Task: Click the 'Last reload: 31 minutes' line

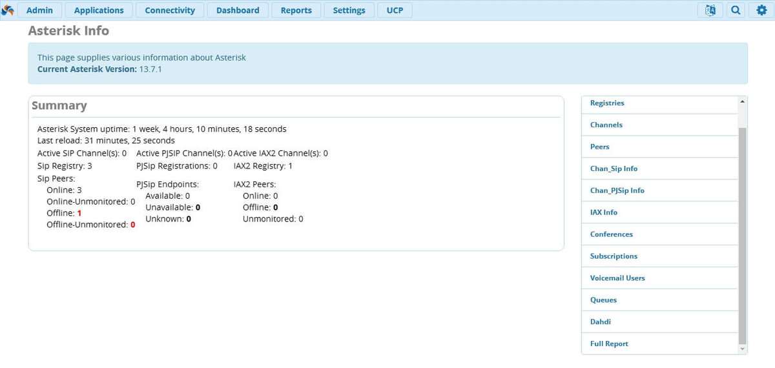Action: tap(106, 141)
